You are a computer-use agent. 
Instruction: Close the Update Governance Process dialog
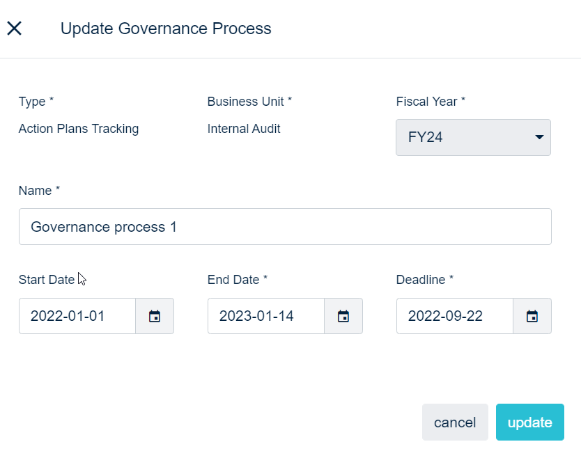tap(15, 29)
